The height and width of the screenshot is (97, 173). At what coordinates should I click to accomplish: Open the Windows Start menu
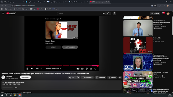pos(2,95)
